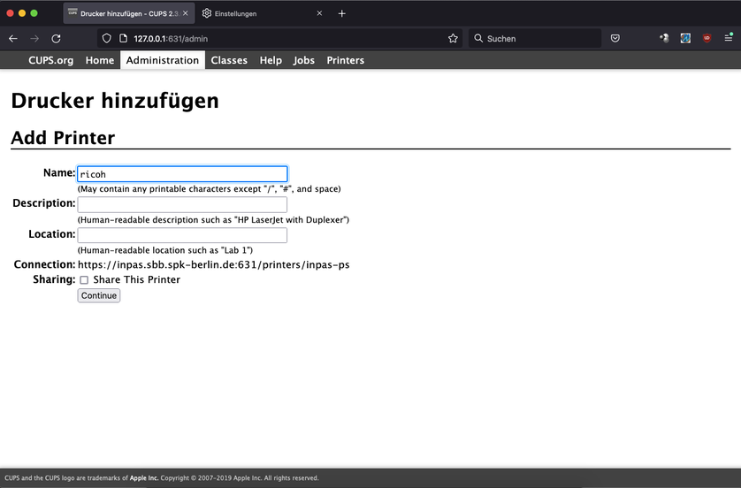Screen dimensions: 741x488
Task: Click the shield tracking protection icon
Action: (107, 39)
